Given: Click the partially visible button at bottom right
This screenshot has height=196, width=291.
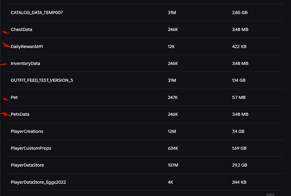Looking at the screenshot, I should pyautogui.click(x=271, y=194).
